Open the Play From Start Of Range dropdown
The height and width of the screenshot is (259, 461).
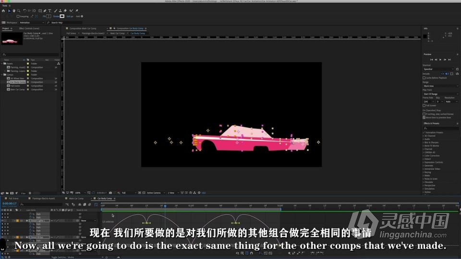tap(440, 94)
